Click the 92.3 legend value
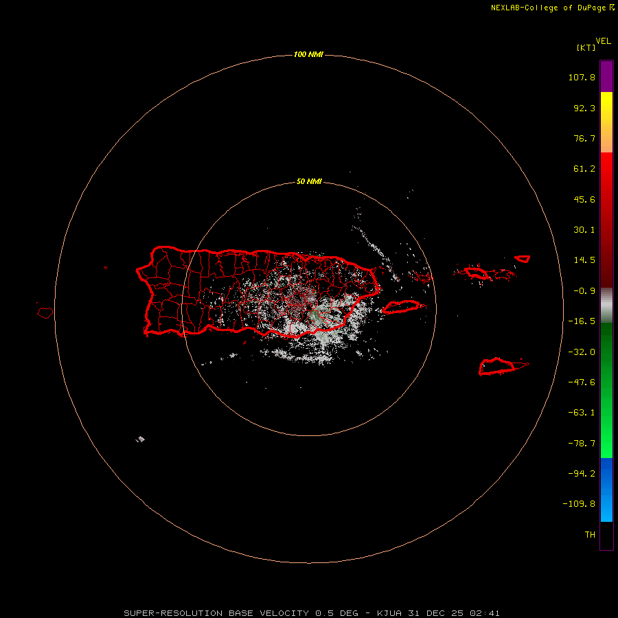This screenshot has height=618, width=618. click(x=584, y=108)
